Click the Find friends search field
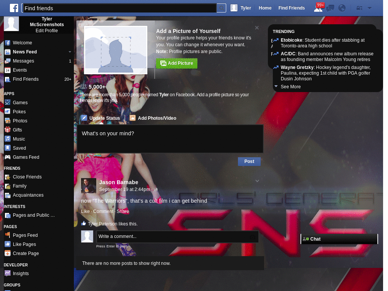Viewport: 388px width, 291px height. coord(119,8)
